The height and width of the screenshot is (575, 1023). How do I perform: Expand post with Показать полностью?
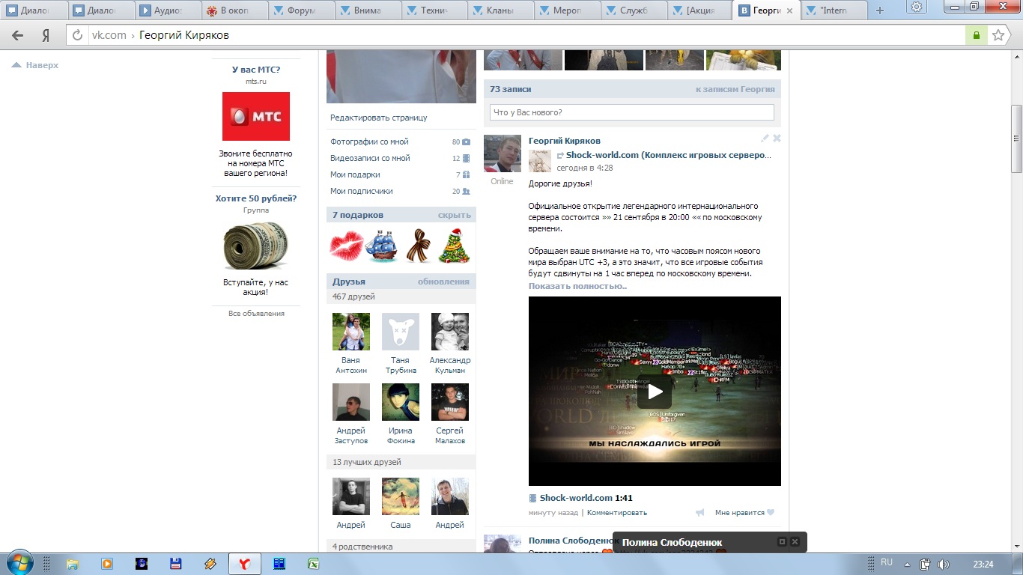coord(577,286)
